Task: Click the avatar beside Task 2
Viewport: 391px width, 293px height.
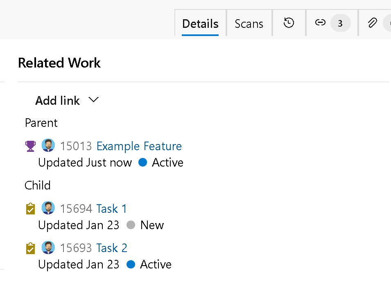Action: (x=48, y=248)
